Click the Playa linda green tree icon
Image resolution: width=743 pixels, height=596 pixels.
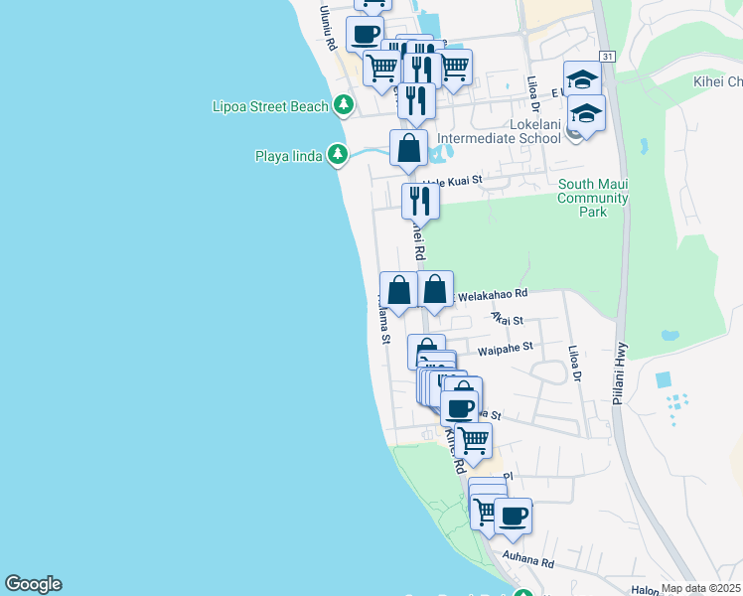tap(338, 155)
